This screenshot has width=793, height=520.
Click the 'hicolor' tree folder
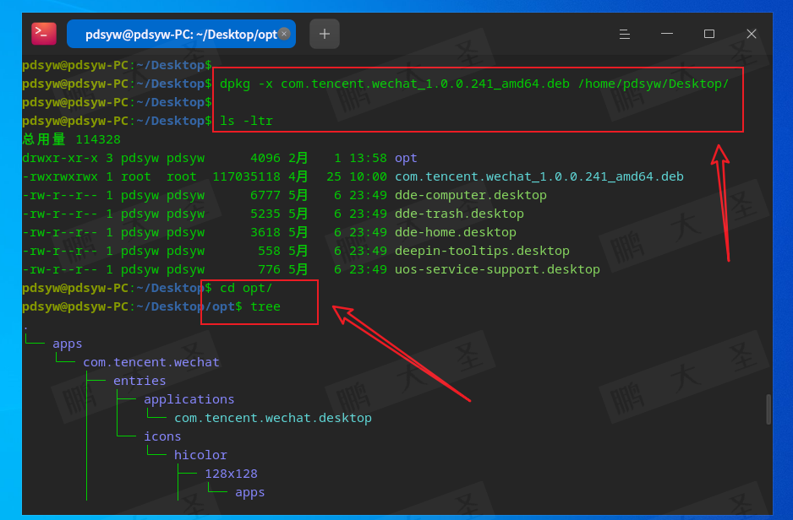tap(200, 455)
